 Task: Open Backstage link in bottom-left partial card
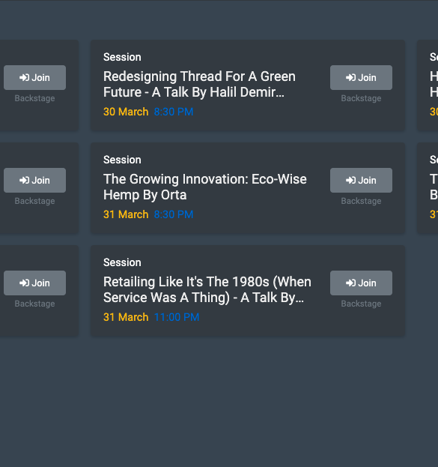pyautogui.click(x=34, y=304)
